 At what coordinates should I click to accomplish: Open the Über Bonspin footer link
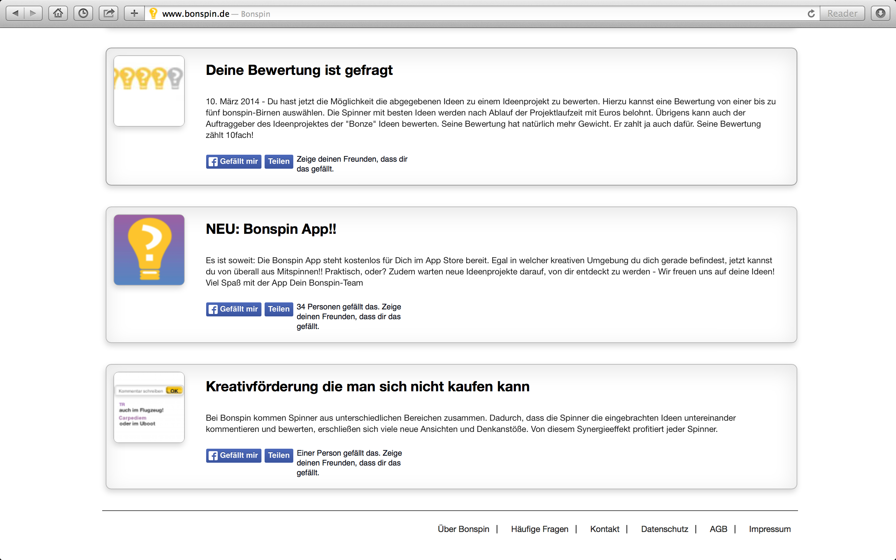[x=463, y=529]
